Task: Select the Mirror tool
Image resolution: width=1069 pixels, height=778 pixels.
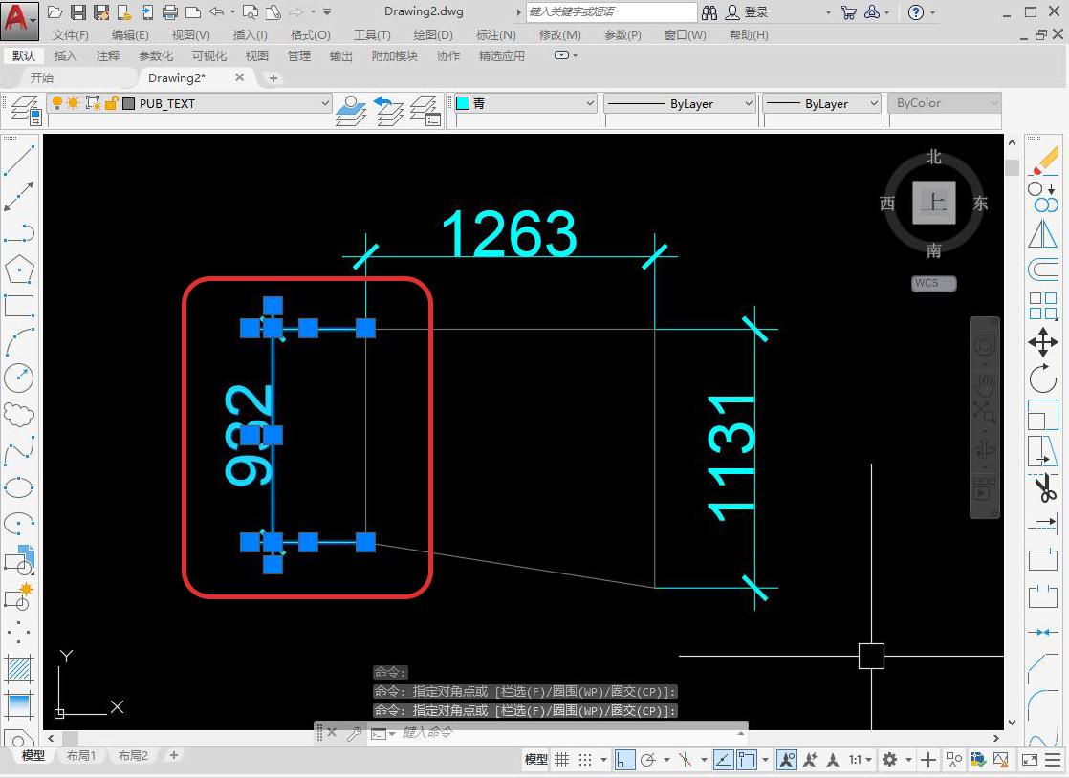Action: tap(1042, 234)
